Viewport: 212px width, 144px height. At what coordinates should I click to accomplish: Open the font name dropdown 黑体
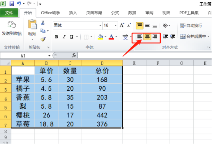point(100,25)
